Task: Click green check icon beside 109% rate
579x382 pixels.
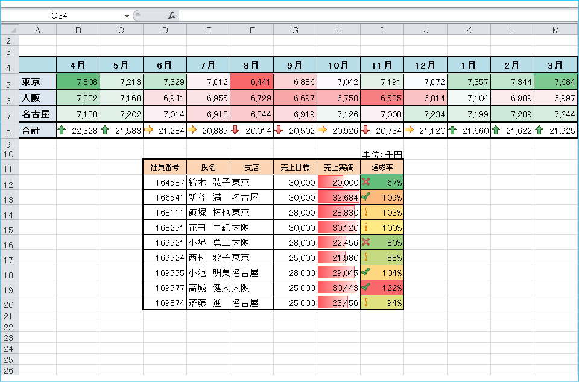Action: point(365,196)
